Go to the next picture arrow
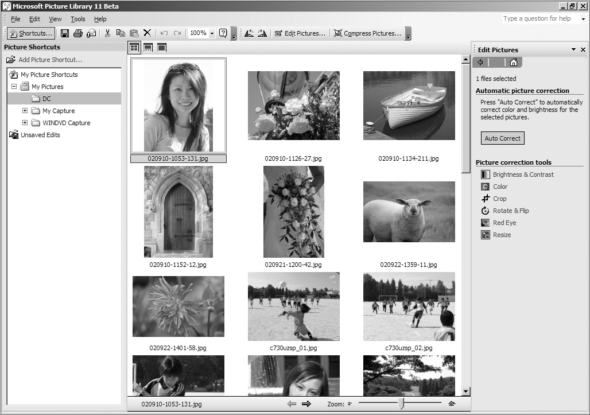Screen dimensions: 590x415 coord(306,404)
